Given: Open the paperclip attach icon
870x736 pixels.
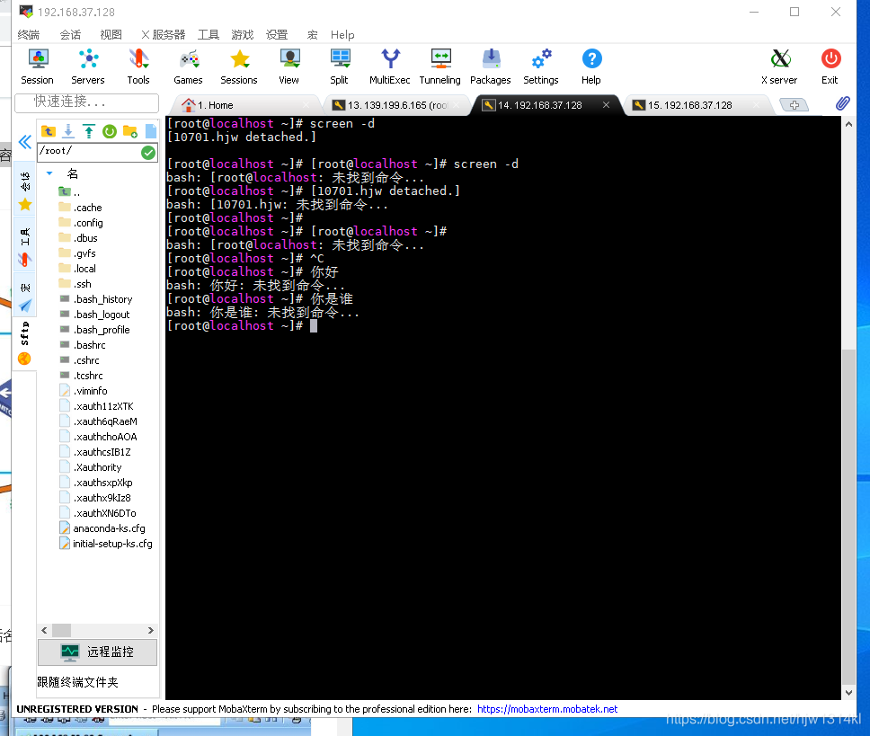Looking at the screenshot, I should (843, 103).
